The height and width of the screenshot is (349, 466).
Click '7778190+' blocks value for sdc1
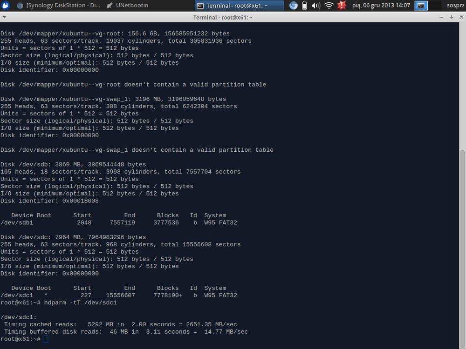(168, 295)
